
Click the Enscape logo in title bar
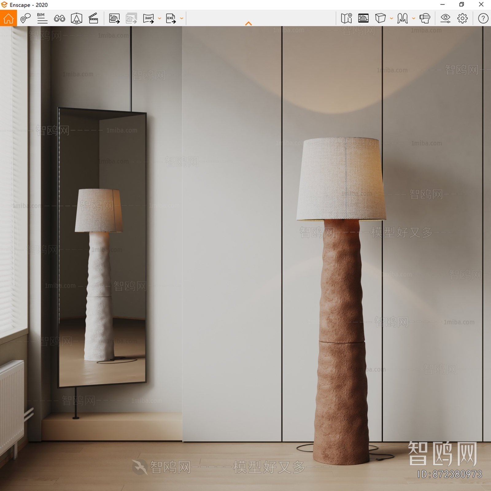(x=4, y=5)
